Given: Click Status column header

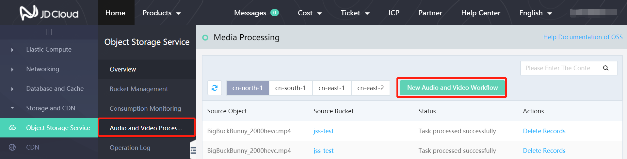Looking at the screenshot, I should click(x=427, y=111).
